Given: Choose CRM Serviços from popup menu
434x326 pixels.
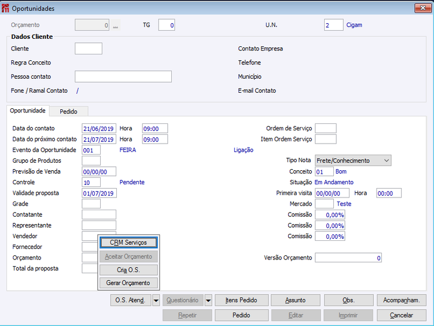Looking at the screenshot, I should (128, 243).
